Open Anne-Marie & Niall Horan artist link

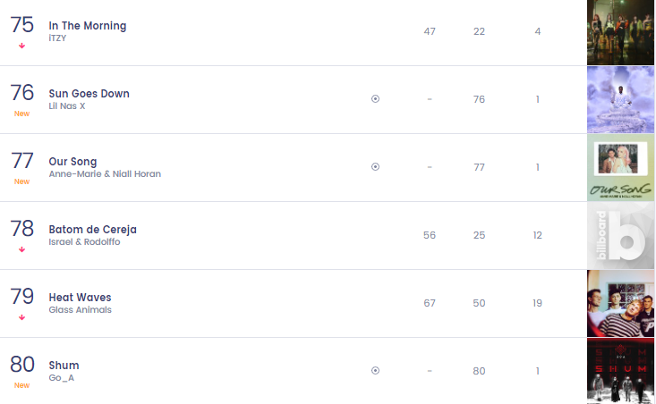pyautogui.click(x=105, y=174)
